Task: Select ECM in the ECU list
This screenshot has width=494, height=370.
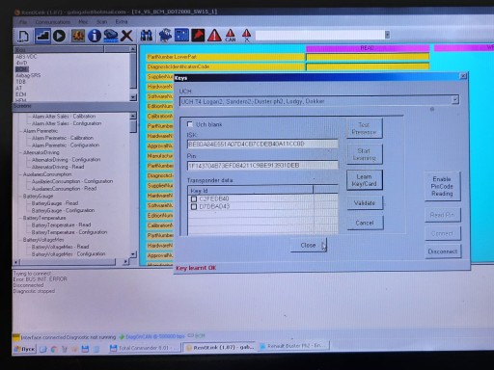Action: (21, 94)
